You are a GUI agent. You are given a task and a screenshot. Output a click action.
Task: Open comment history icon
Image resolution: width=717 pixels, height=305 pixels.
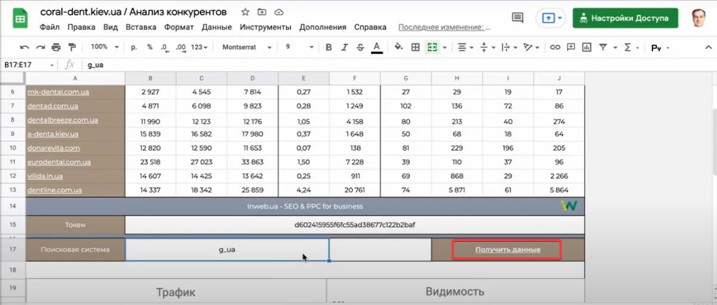[518, 18]
